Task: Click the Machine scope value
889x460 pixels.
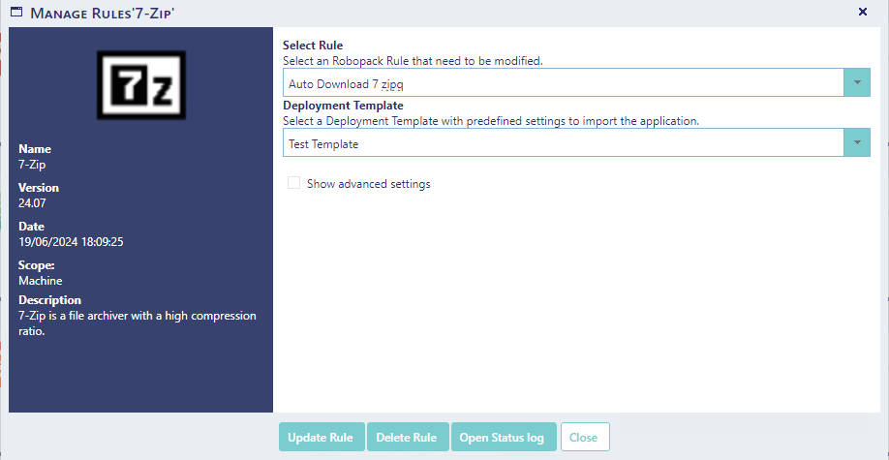Action: [x=41, y=280]
